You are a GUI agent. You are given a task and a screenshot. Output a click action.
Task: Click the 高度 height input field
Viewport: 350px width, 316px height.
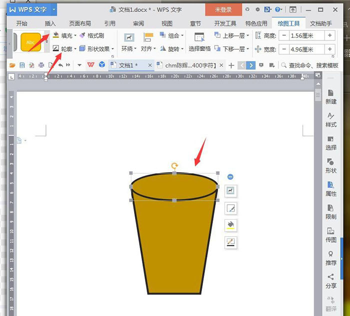pos(306,35)
